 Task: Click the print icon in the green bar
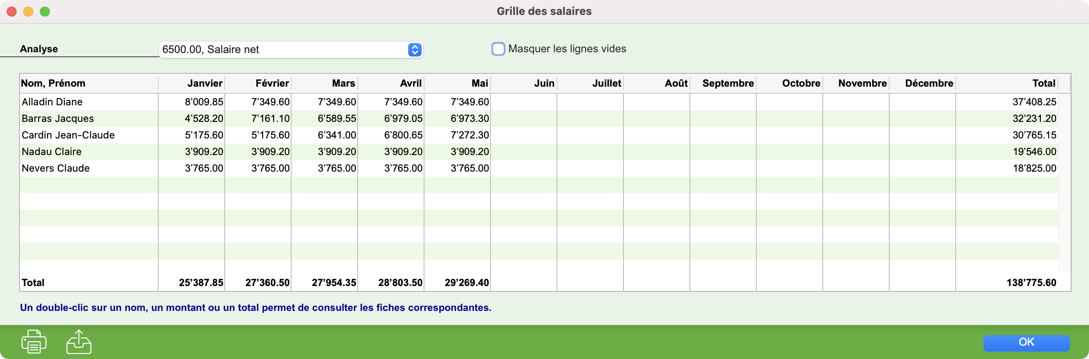34,341
